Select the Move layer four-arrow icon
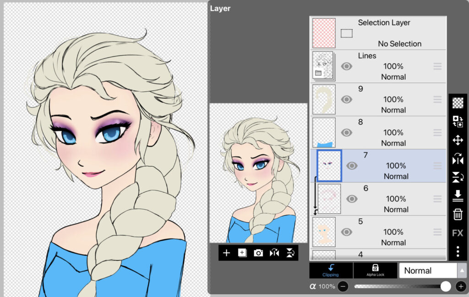The width and height of the screenshot is (469, 297). (458, 140)
